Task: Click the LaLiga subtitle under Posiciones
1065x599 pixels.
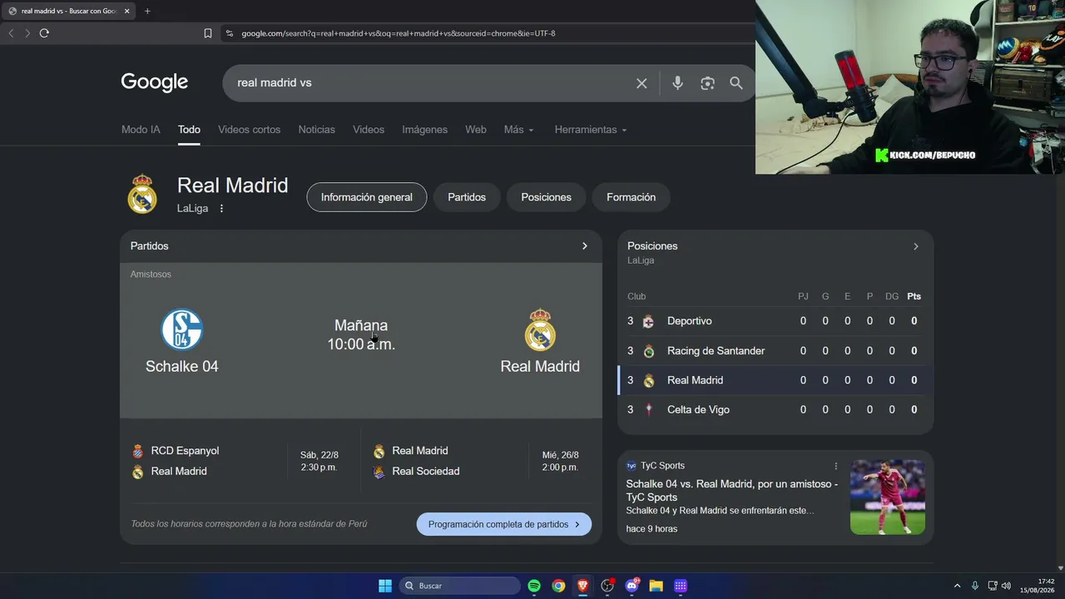Action: point(641,260)
